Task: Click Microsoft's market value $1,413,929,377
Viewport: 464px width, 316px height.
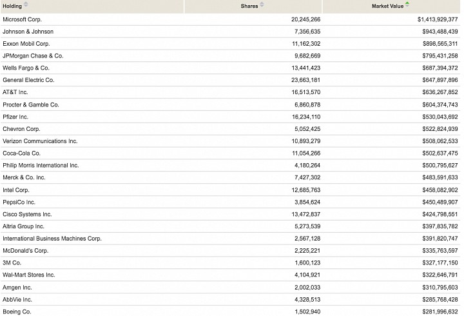Action: (438, 19)
